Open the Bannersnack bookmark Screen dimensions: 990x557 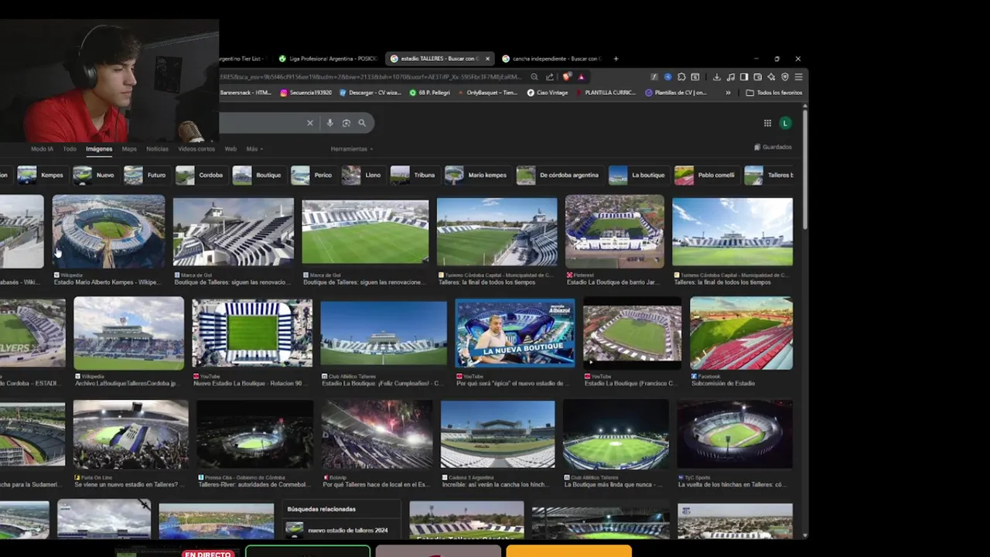[x=245, y=93]
